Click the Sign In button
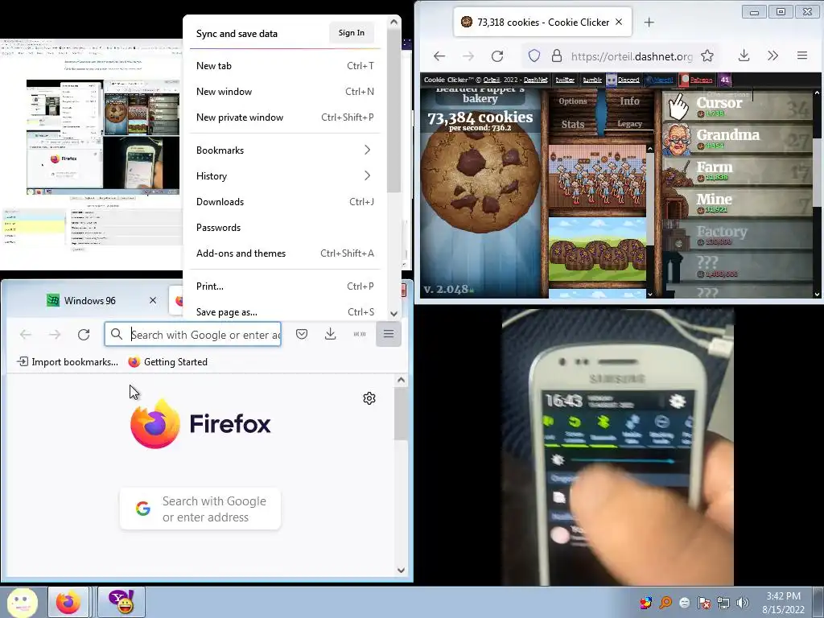The image size is (824, 618). (x=352, y=32)
